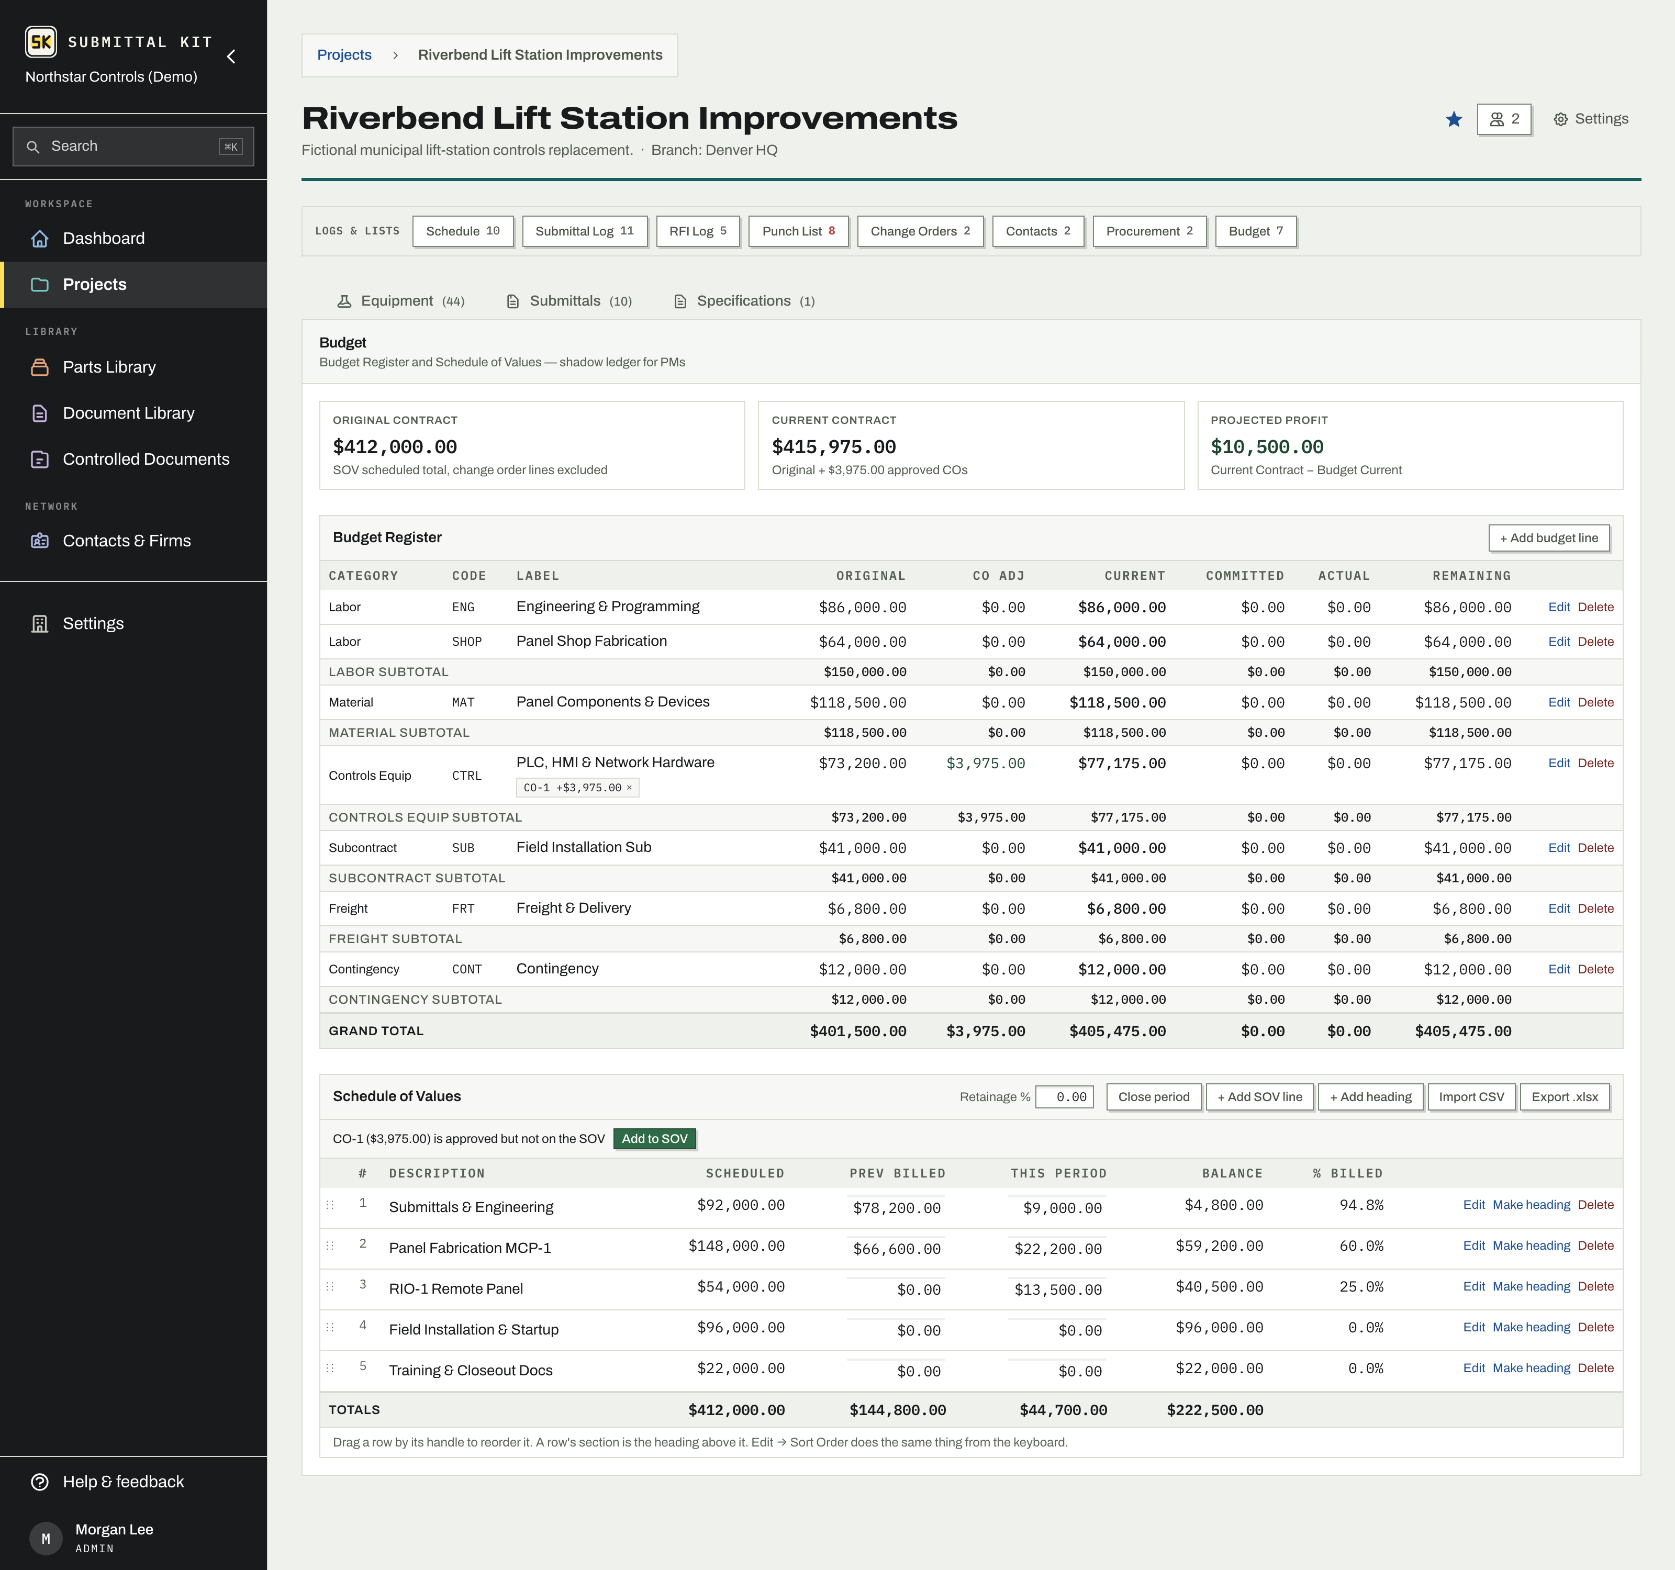
Task: Grab drag handle for Field Installation & Startup
Action: (x=329, y=1327)
